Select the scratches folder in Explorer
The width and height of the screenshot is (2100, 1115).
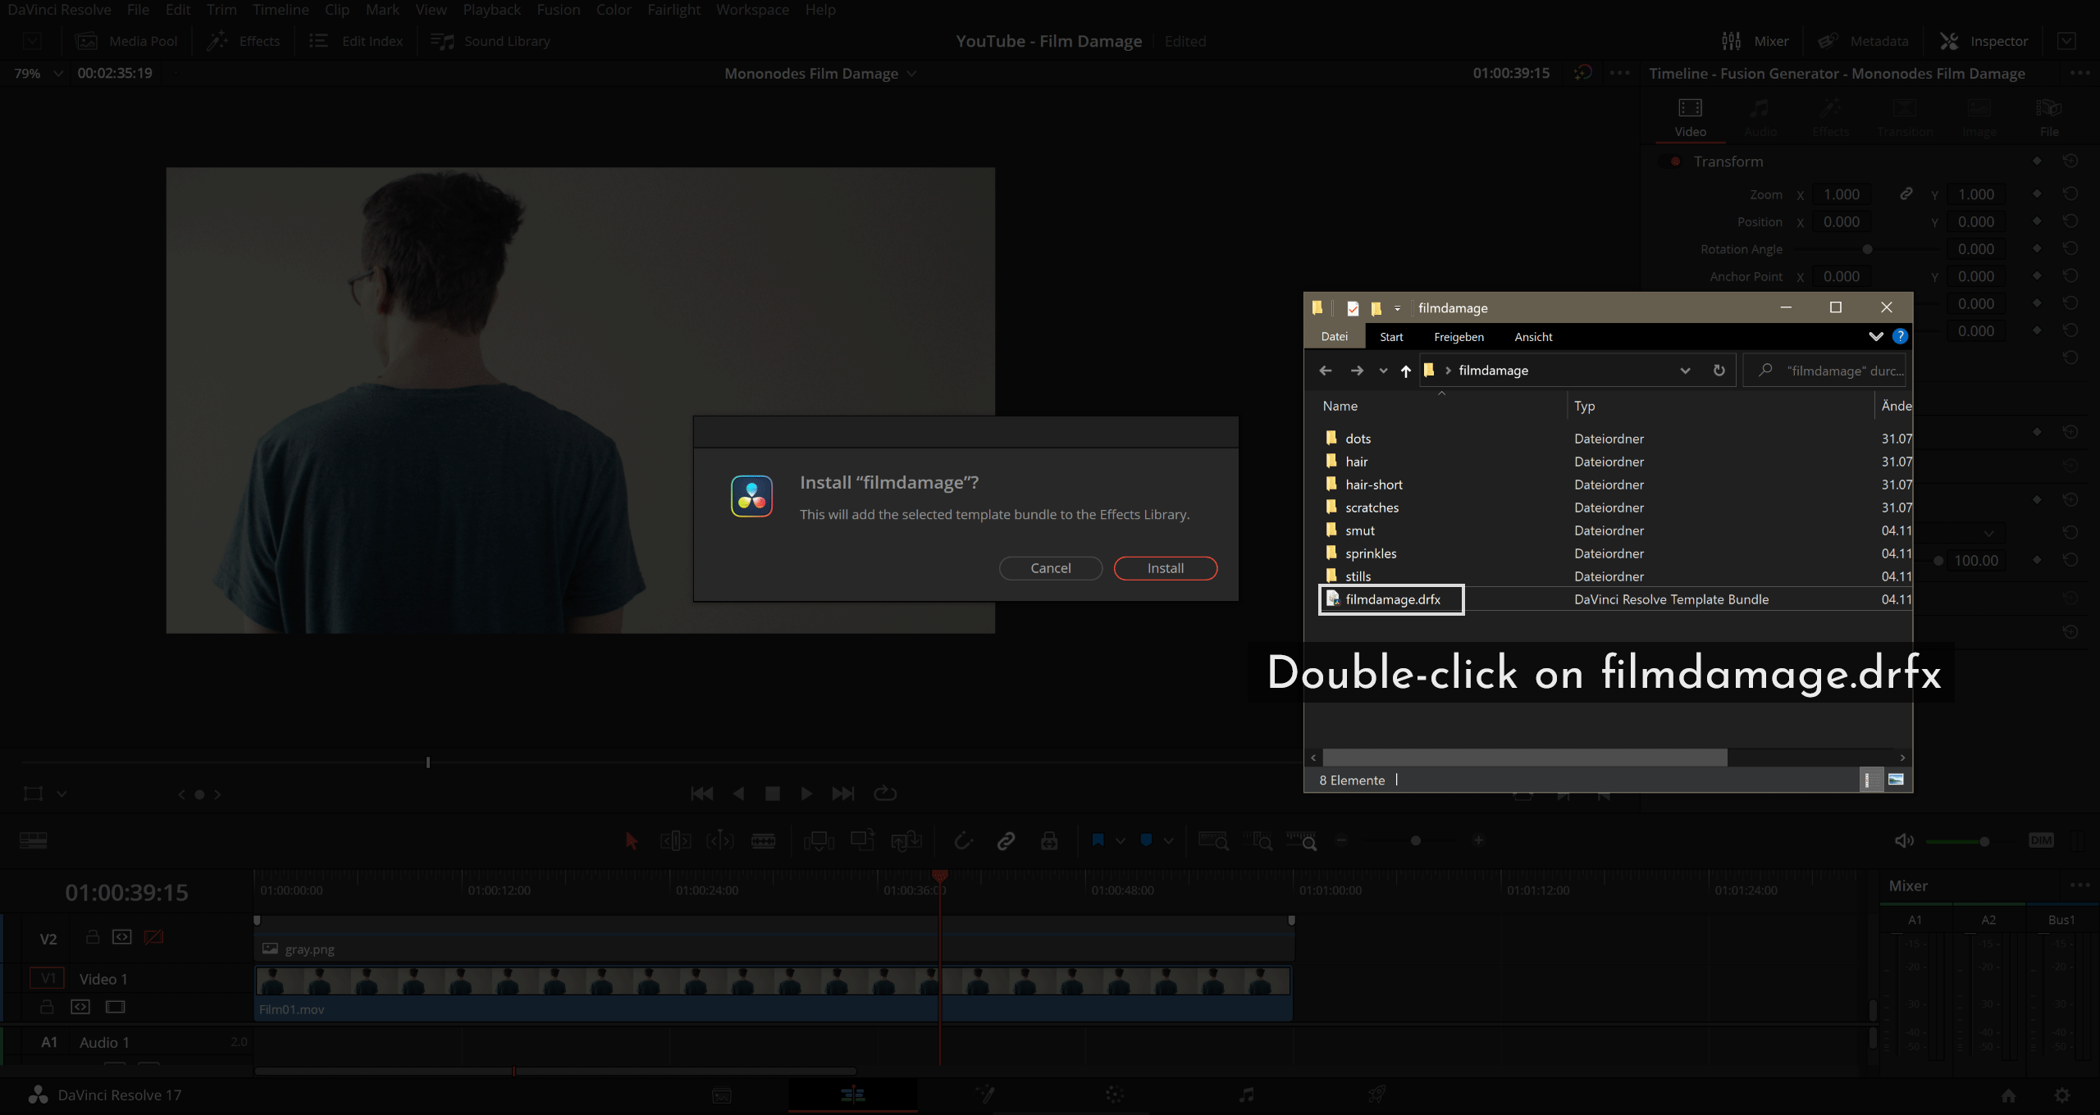tap(1372, 507)
